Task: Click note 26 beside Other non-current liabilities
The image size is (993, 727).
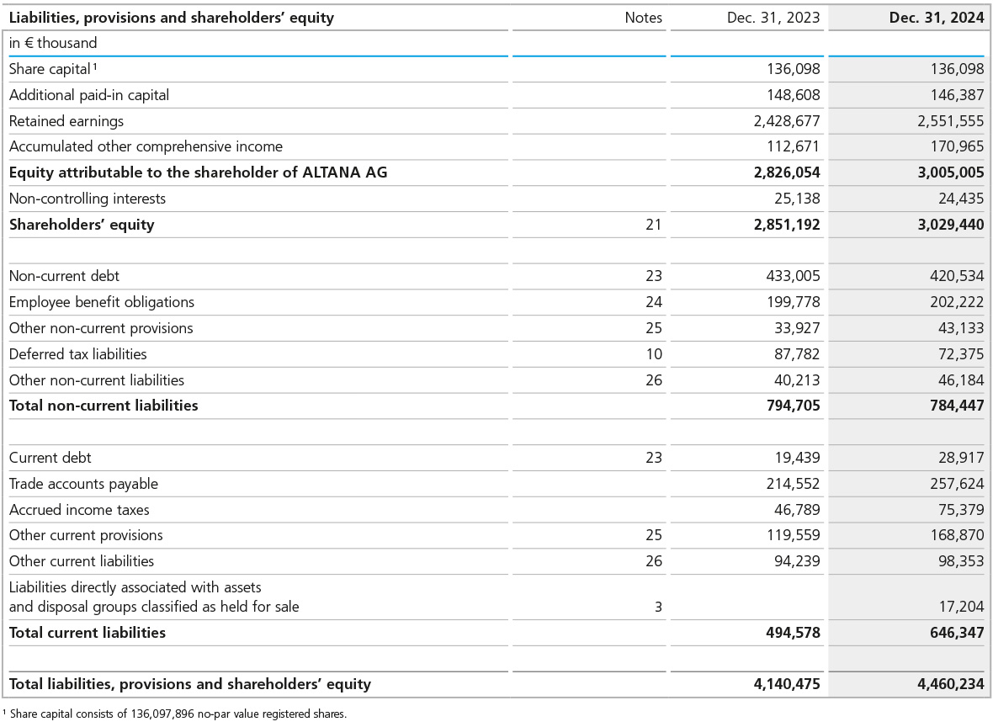Action: (x=654, y=380)
